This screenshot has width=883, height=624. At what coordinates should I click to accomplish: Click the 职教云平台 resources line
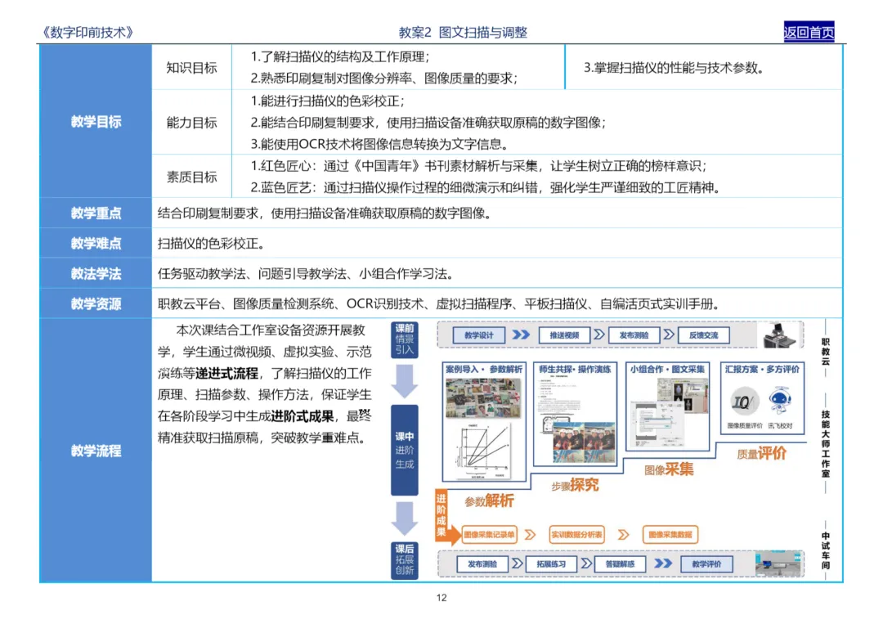pos(439,304)
